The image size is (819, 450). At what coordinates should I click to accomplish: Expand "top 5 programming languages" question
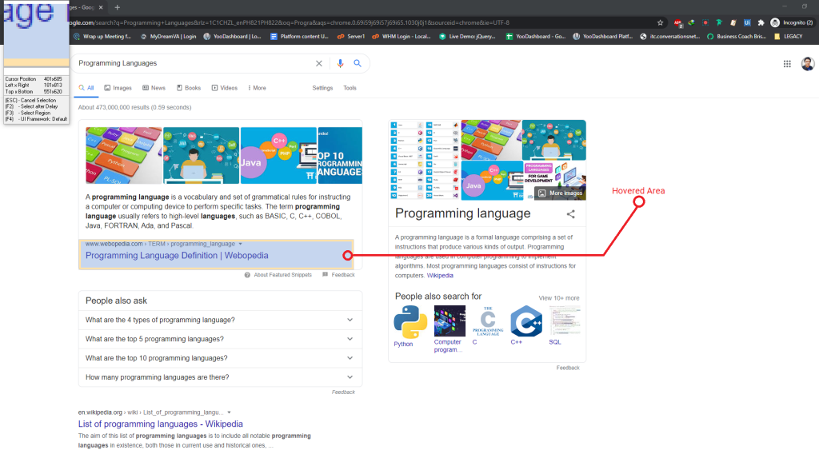[220, 339]
